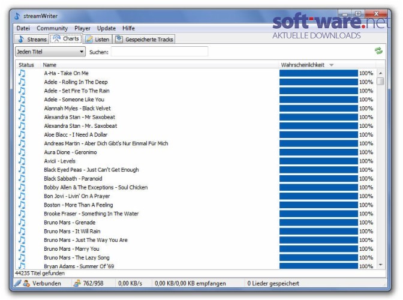This screenshot has width=403, height=300.
Task: Click the note icon beside Black Sabbath - Paranoid
Action: tap(22, 178)
